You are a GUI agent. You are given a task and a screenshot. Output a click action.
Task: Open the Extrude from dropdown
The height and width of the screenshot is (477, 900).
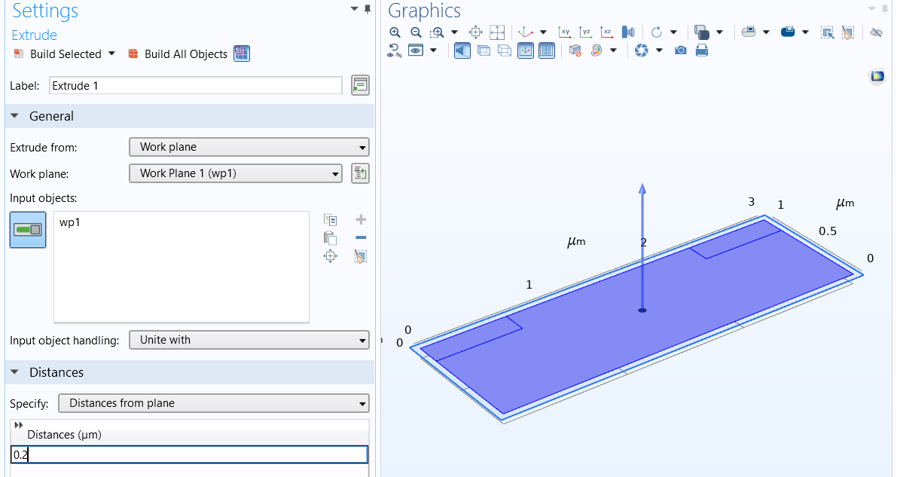point(249,147)
